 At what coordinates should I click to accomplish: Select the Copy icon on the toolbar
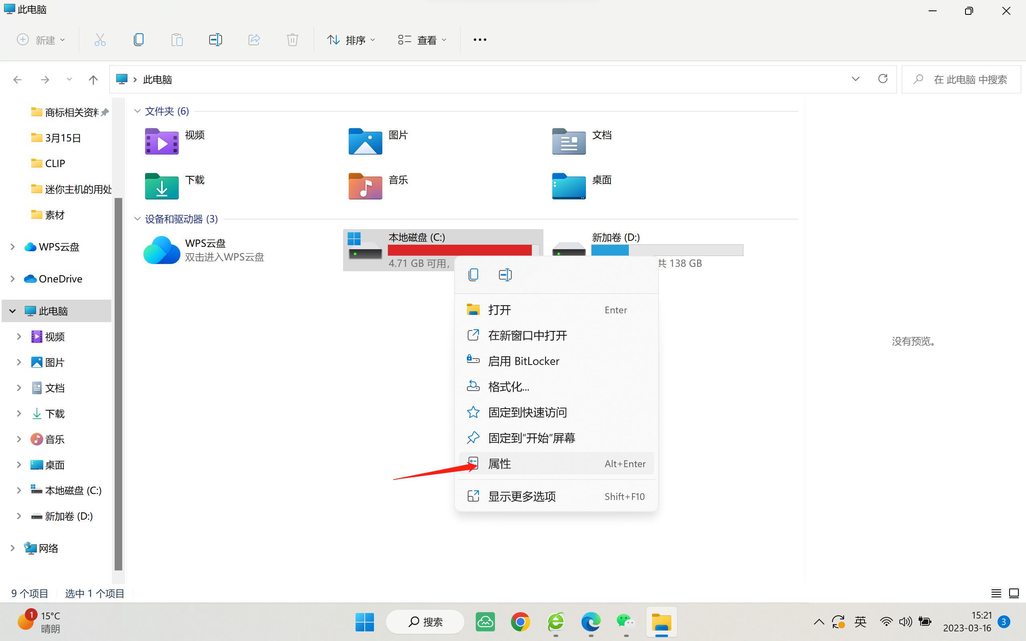139,39
